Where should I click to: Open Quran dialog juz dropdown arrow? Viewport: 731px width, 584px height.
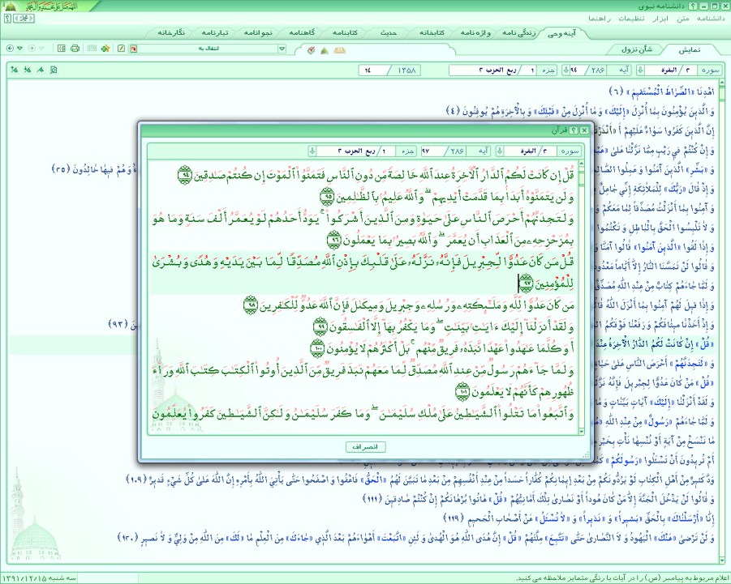tap(312, 151)
